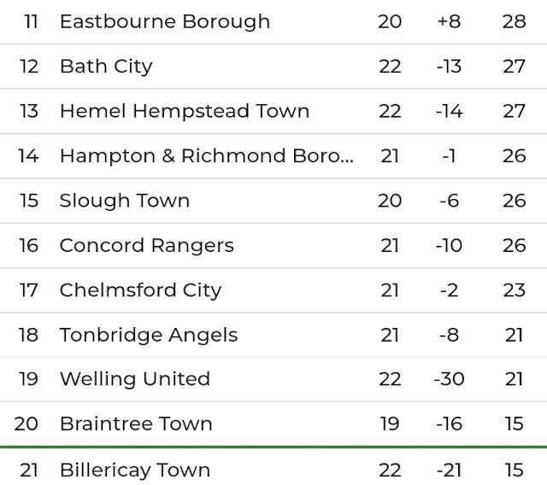This screenshot has width=547, height=485.
Task: Click Slough Town's 20 games played value
Action: click(x=390, y=201)
